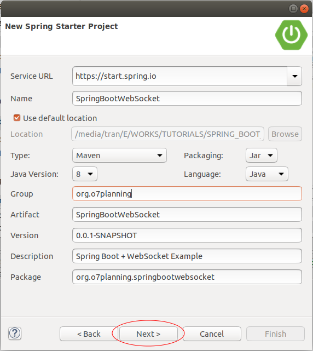Click the Description text field
This screenshot has height=351, width=313.
pos(187,256)
